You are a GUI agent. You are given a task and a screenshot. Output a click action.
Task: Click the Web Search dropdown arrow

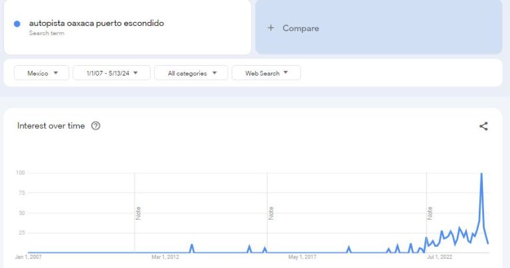[286, 72]
